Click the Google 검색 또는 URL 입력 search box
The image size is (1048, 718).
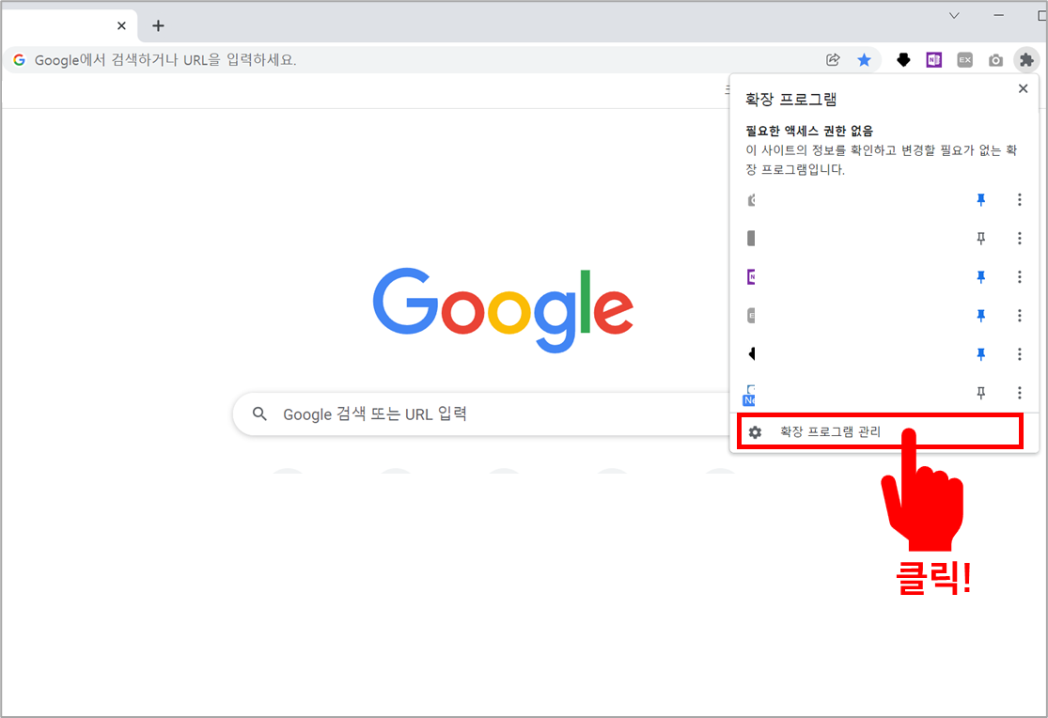[x=481, y=414]
